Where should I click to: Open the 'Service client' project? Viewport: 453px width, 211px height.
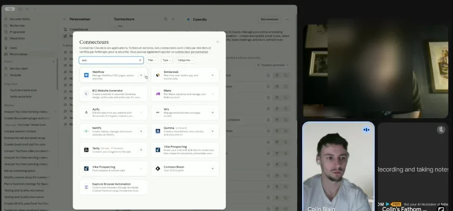(x=19, y=69)
